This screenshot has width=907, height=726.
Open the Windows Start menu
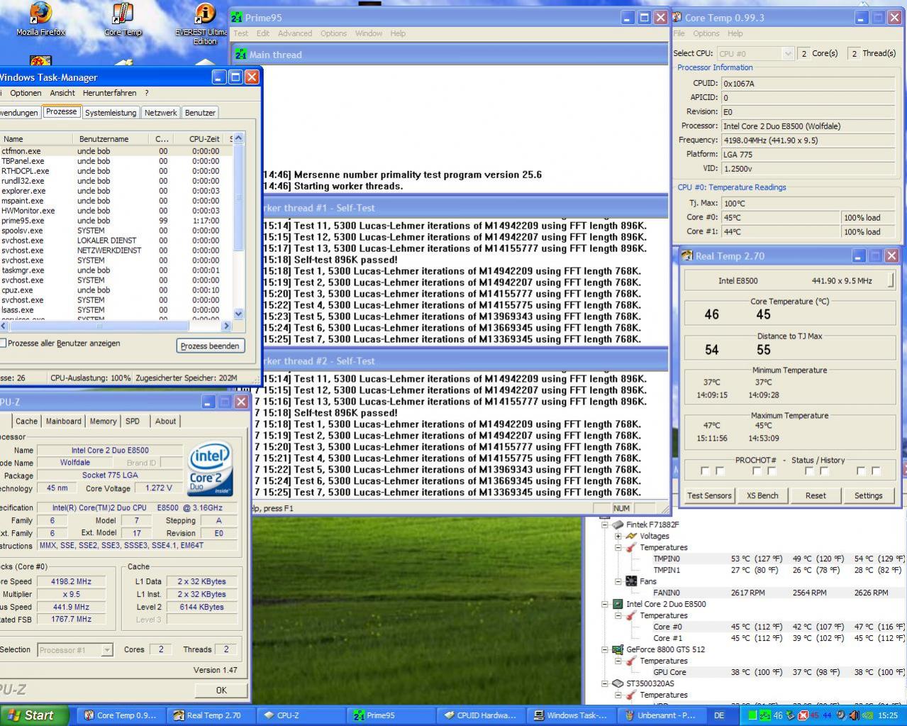click(35, 715)
